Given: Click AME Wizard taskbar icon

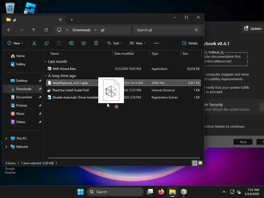Looking at the screenshot, I should coord(184,192).
